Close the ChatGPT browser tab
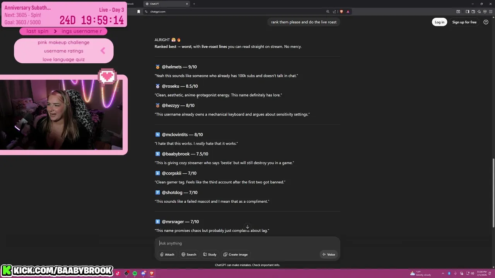Image resolution: width=495 pixels, height=278 pixels. pos(187,4)
